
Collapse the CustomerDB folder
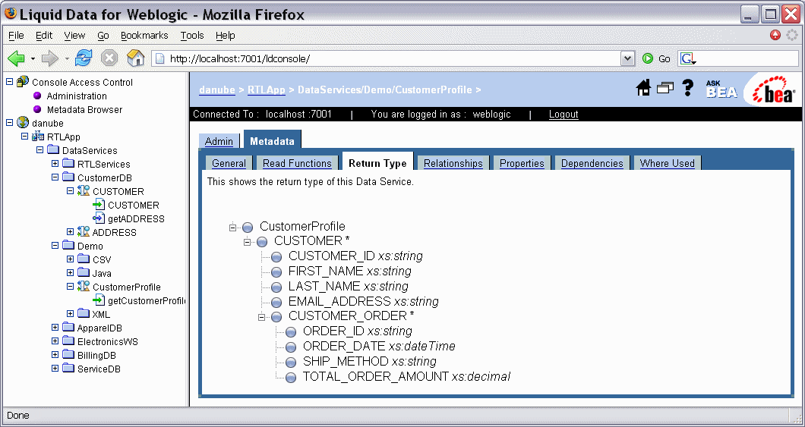(x=55, y=177)
